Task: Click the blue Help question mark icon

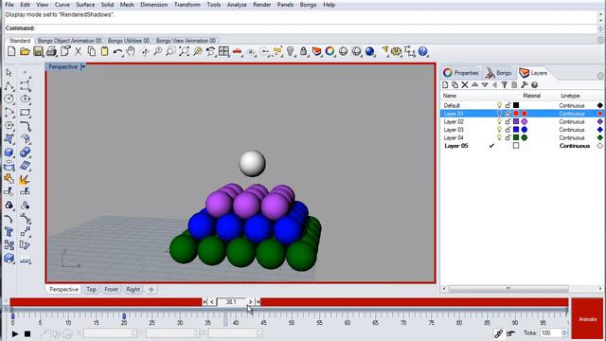Action: tap(423, 51)
